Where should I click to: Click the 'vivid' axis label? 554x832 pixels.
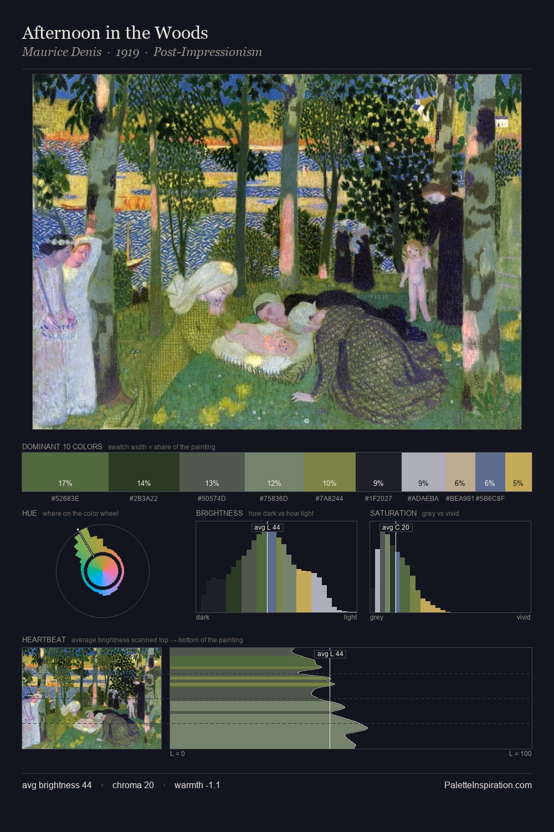pos(524,617)
